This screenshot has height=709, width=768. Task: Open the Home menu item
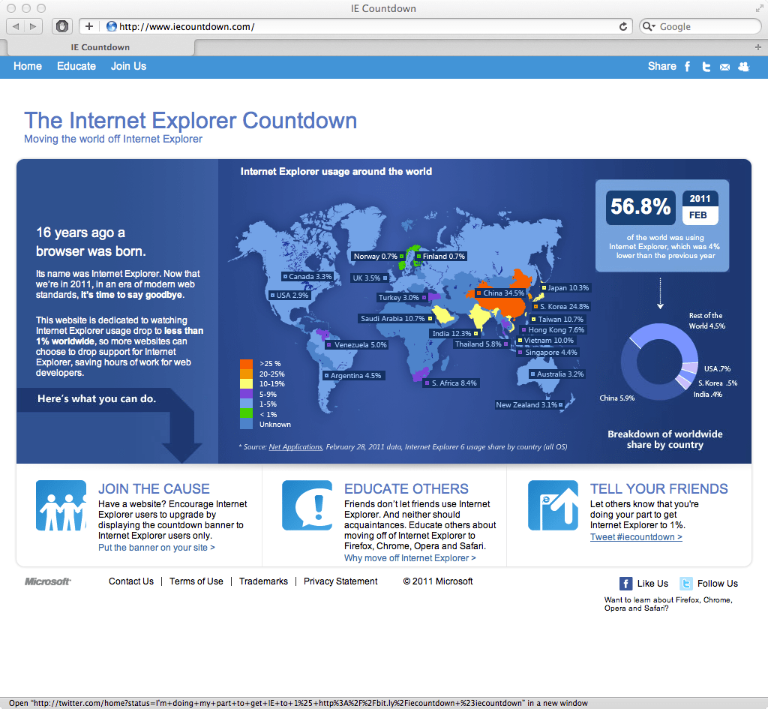click(x=28, y=66)
